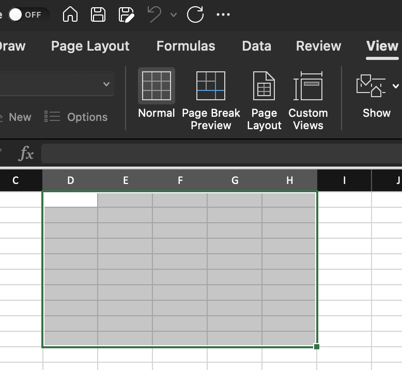Click the sheet view Options button
The width and height of the screenshot is (402, 370).
tap(76, 117)
